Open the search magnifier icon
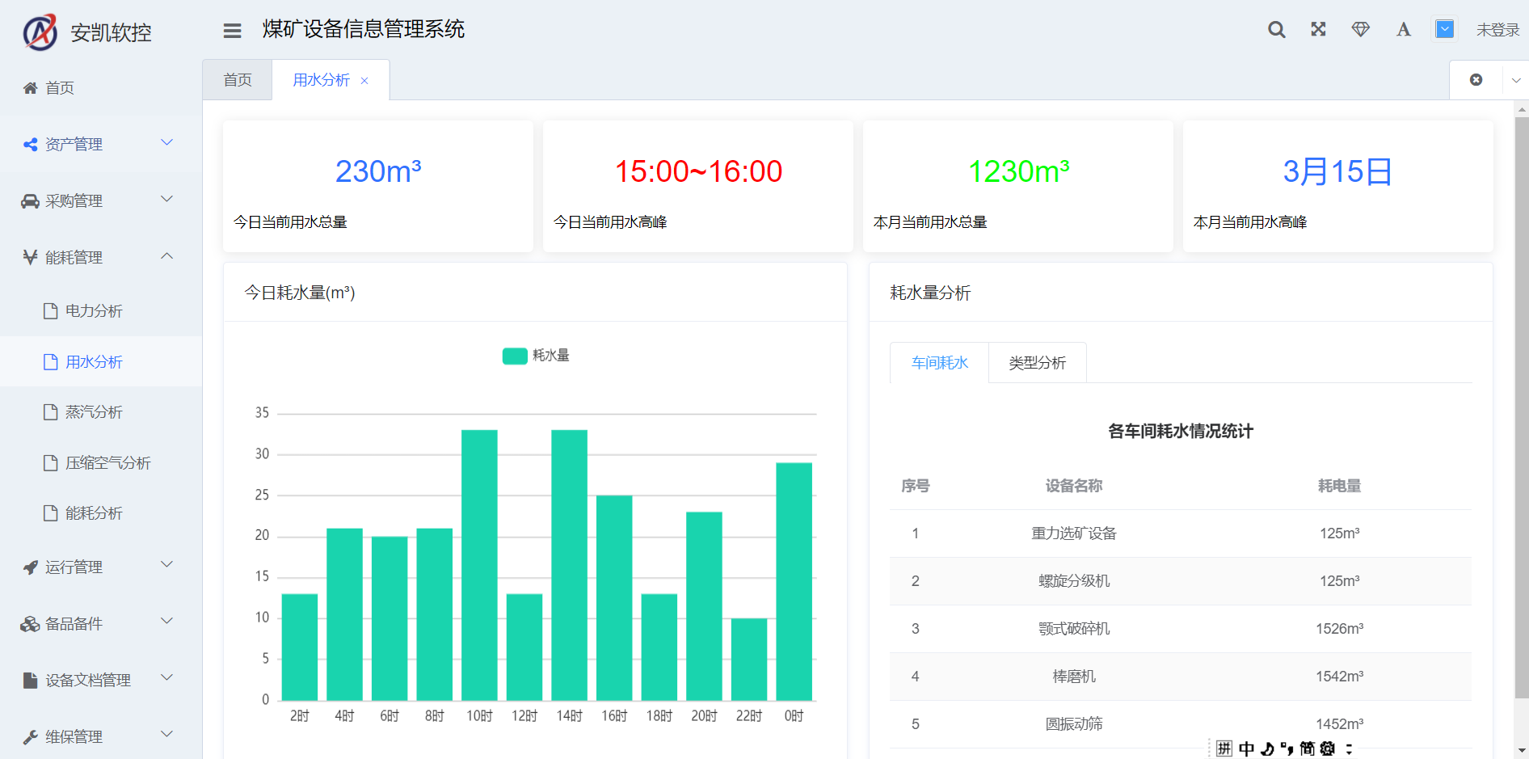This screenshot has height=759, width=1529. pyautogui.click(x=1276, y=30)
